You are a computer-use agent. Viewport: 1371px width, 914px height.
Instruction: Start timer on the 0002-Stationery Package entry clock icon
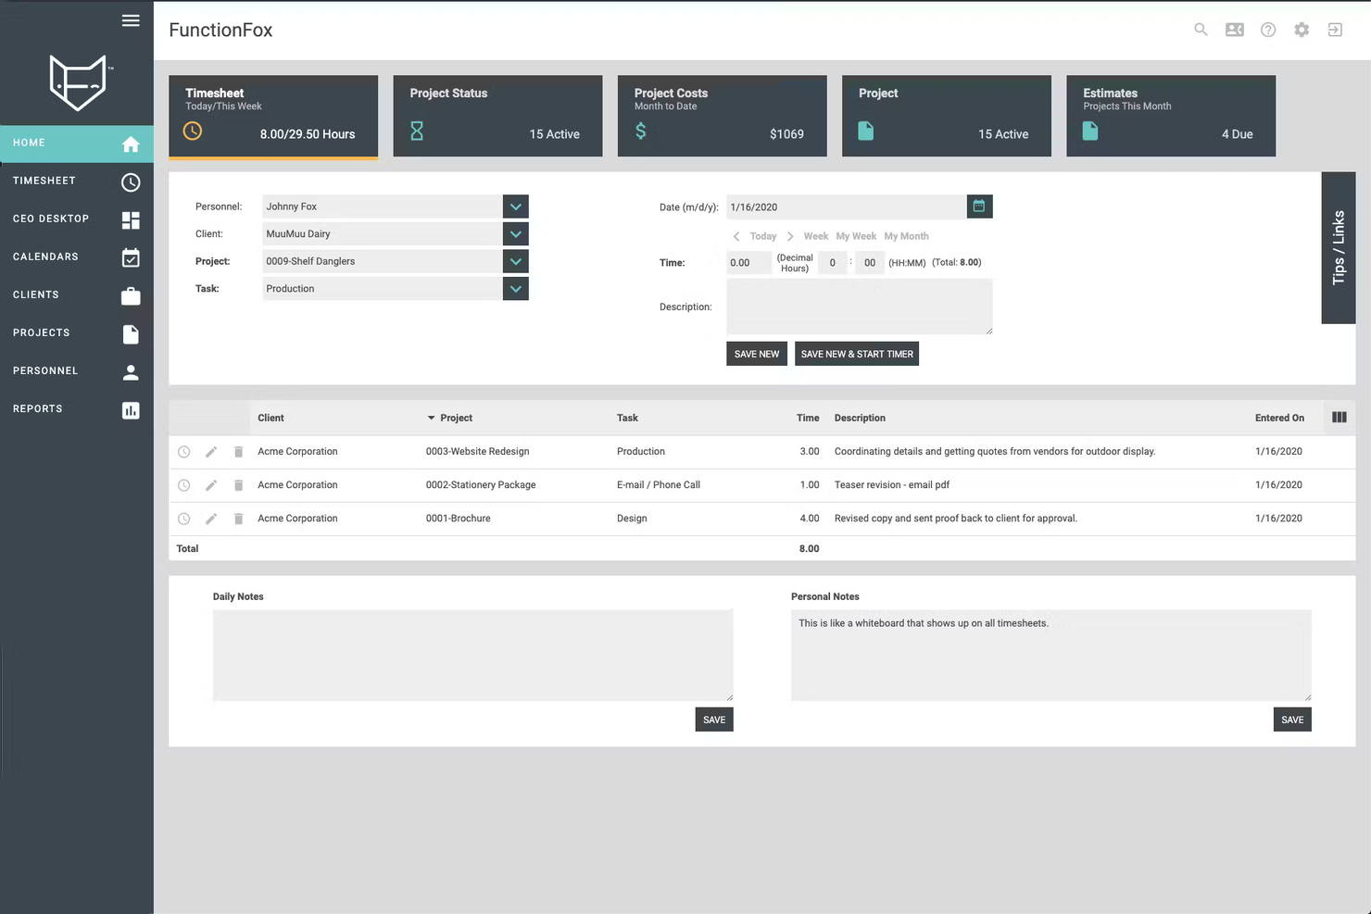pyautogui.click(x=183, y=484)
